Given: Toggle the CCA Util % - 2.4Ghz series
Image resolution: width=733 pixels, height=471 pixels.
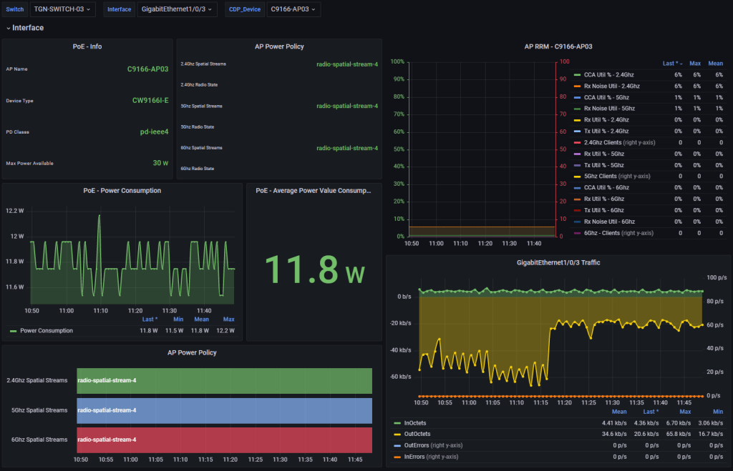Looking at the screenshot, I should tap(608, 74).
